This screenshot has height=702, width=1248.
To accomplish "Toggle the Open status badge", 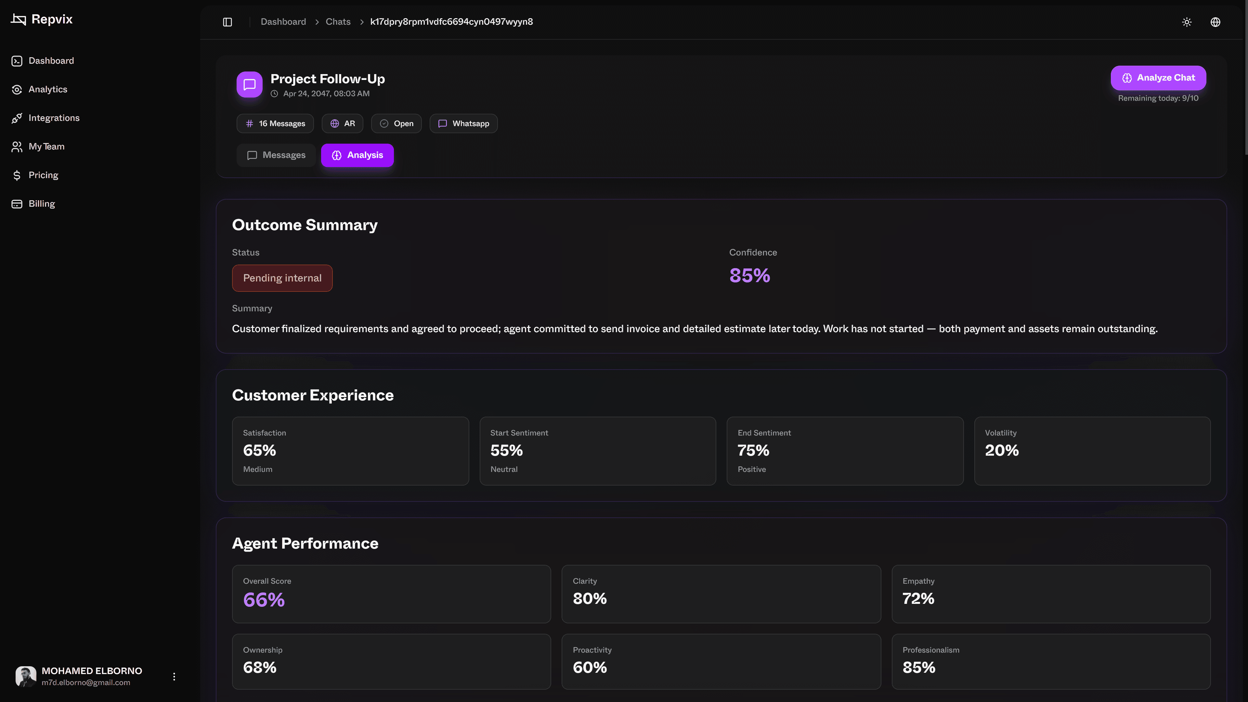I will point(396,123).
